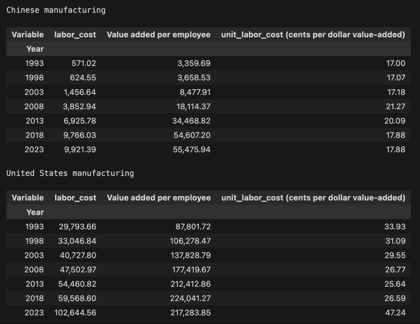Click US labor_cost value 102,644.56
Screen dimensions: 420x324
pyautogui.click(x=75, y=313)
